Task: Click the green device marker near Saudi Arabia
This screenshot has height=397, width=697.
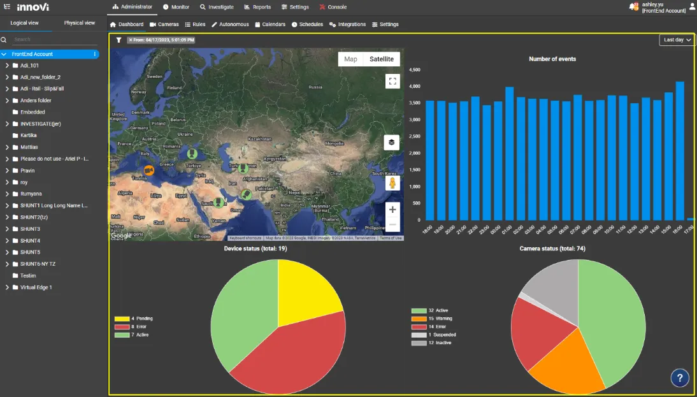Action: point(219,202)
